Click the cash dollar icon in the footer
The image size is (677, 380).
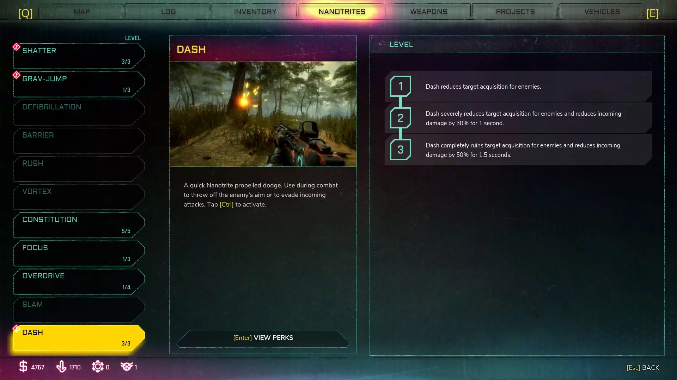pyautogui.click(x=23, y=367)
